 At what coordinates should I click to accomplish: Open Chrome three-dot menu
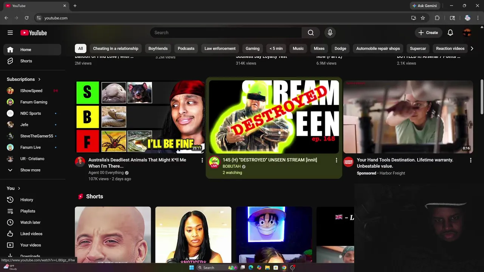[478, 18]
